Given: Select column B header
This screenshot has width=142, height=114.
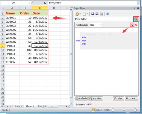Looking at the screenshot, I should (25, 8).
